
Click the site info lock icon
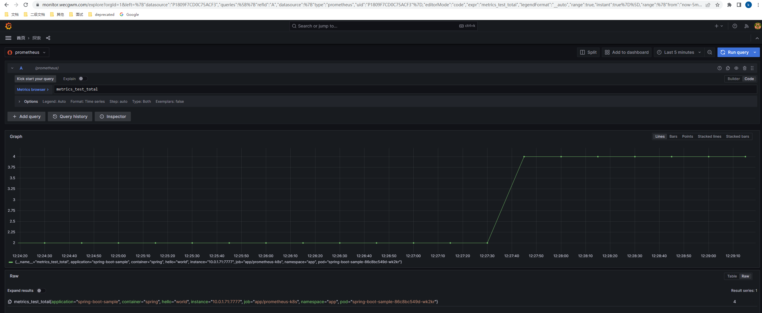[x=37, y=5]
